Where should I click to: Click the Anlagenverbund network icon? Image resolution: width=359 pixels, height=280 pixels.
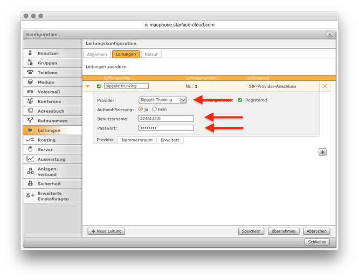pyautogui.click(x=30, y=171)
